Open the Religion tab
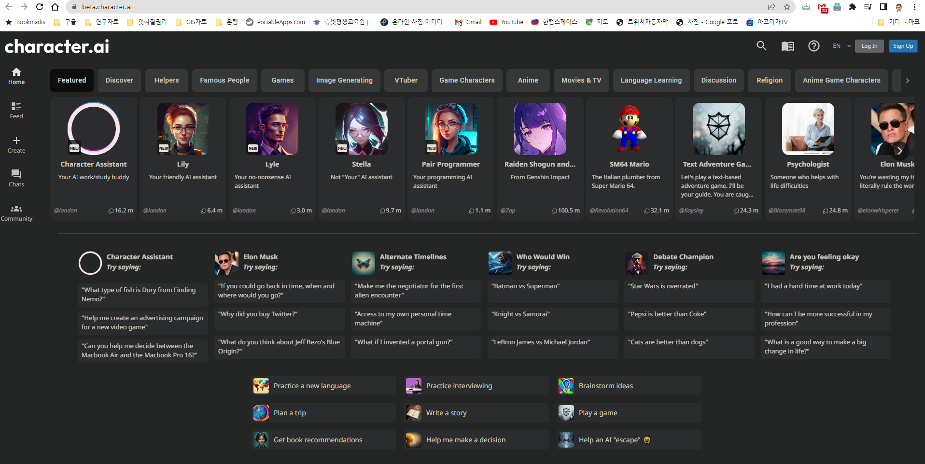Screen dimensions: 925x464 [770, 80]
